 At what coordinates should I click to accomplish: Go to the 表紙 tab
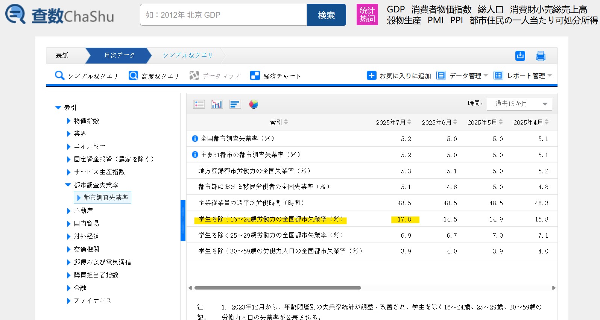click(62, 55)
